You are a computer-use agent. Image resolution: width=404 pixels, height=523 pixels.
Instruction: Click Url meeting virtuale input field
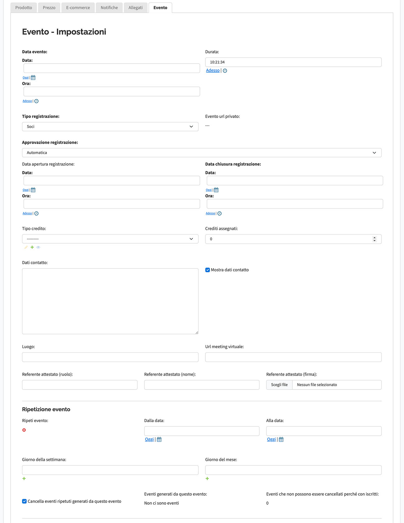[293, 357]
